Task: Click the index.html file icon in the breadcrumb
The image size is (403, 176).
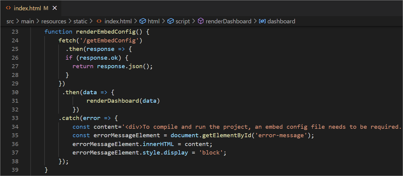Action: point(98,21)
